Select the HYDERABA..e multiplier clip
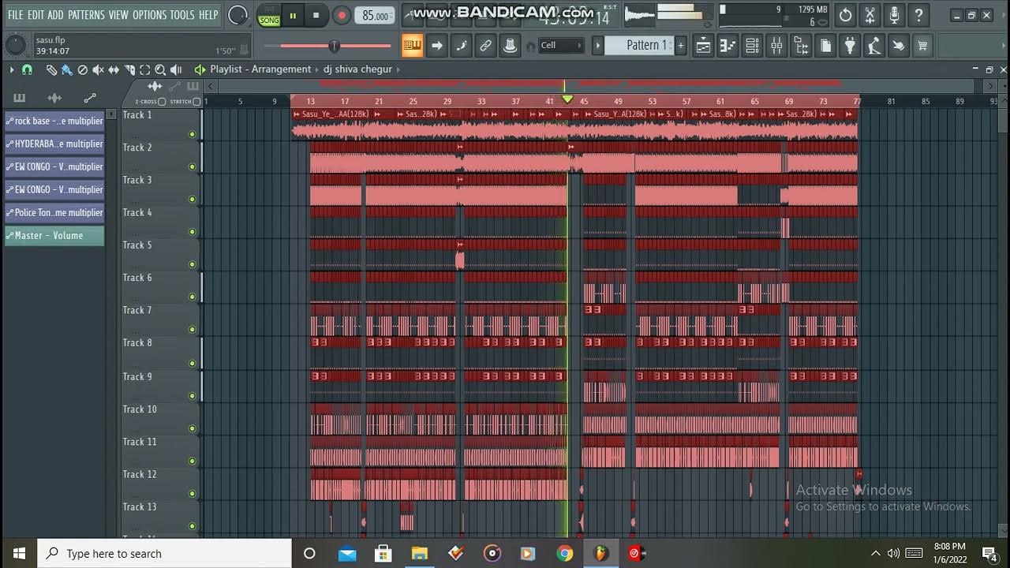The image size is (1010, 568). pyautogui.click(x=54, y=144)
